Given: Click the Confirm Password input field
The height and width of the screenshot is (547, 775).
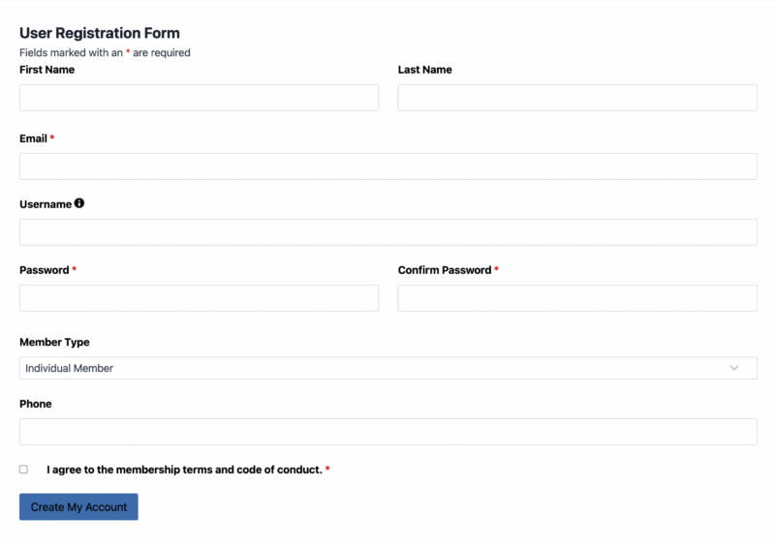Looking at the screenshot, I should [x=577, y=298].
